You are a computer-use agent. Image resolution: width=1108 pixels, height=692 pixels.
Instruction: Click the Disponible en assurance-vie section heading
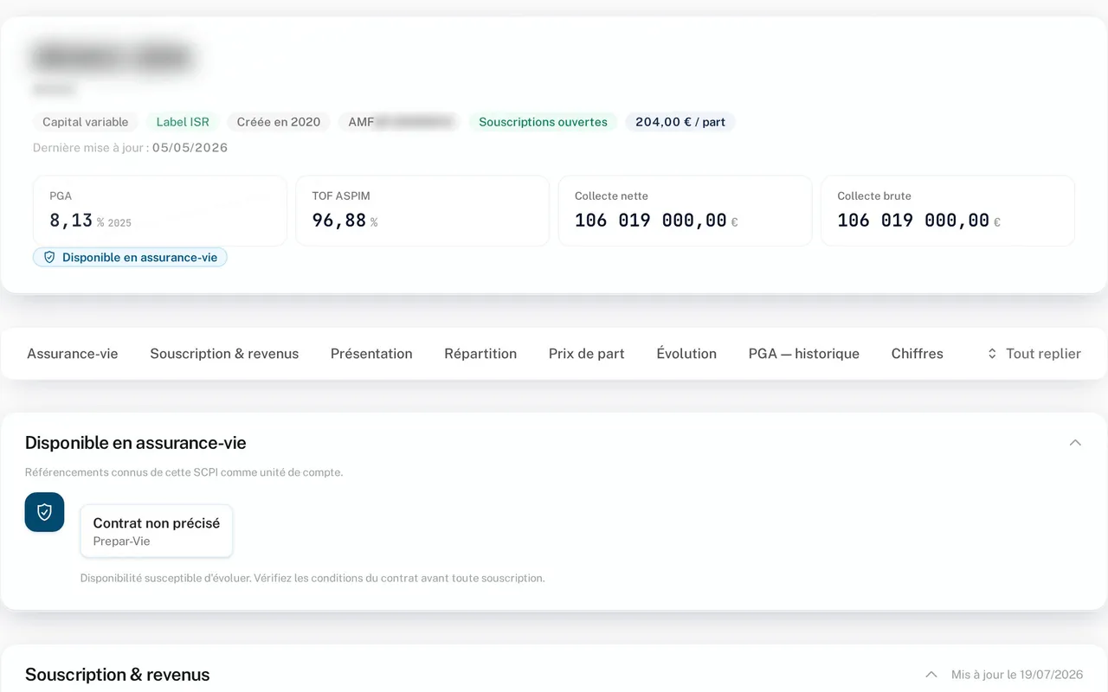tap(136, 443)
